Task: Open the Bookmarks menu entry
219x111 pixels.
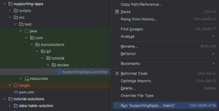Action: click(x=165, y=64)
